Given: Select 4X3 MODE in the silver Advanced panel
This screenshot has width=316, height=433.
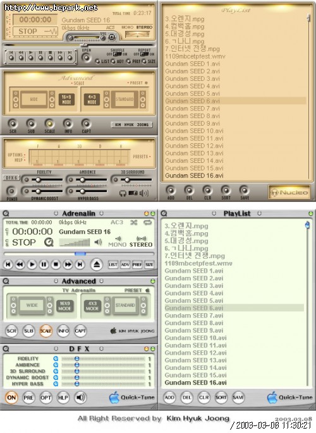Looking at the screenshot, I should pos(92,305).
